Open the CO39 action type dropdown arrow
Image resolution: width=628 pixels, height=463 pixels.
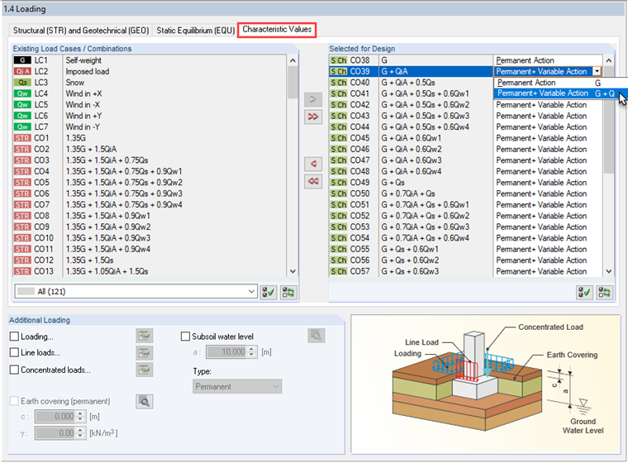tap(597, 71)
